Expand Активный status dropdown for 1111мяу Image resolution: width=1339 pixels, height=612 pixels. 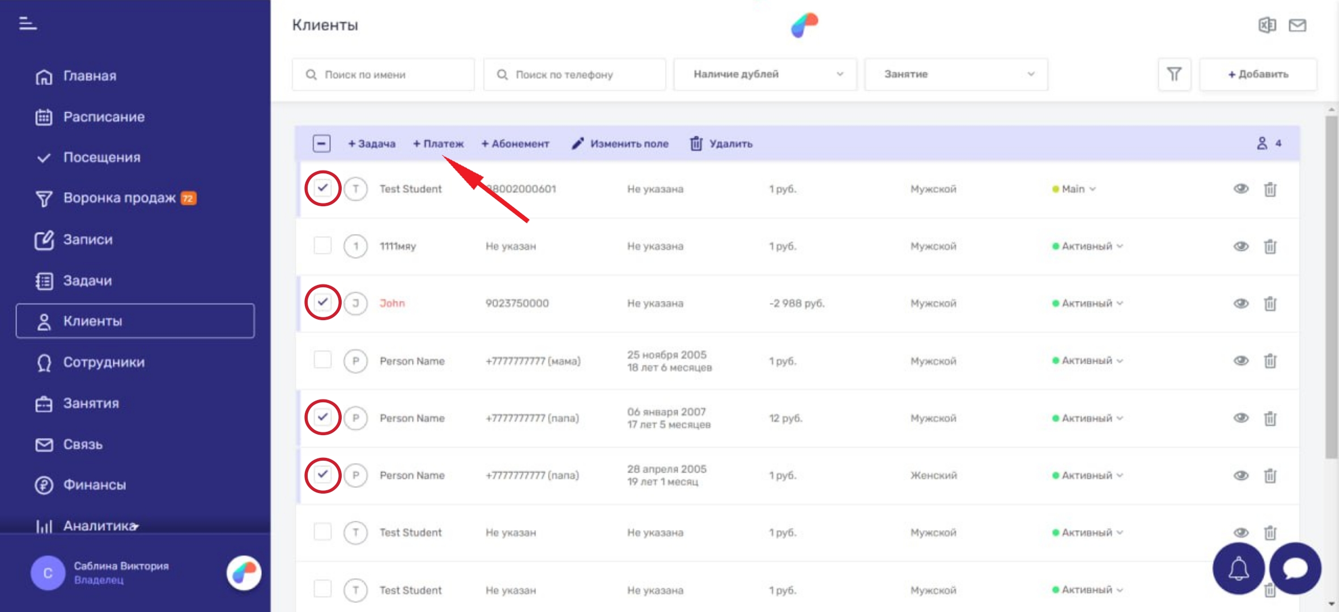[1087, 246]
